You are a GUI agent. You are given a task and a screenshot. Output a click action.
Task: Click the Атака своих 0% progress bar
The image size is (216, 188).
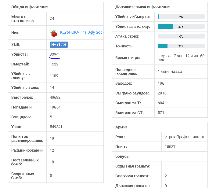(181, 36)
